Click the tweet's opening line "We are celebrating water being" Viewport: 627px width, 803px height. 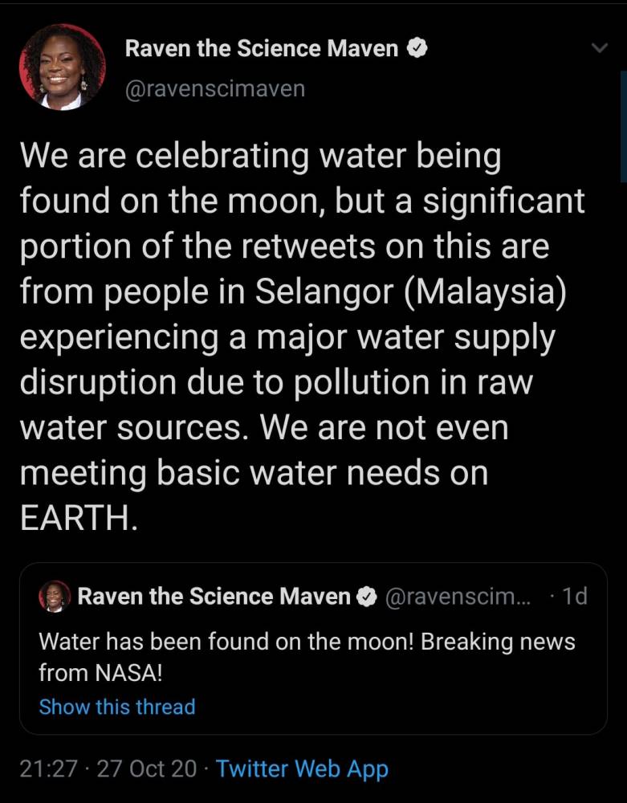pos(260,156)
